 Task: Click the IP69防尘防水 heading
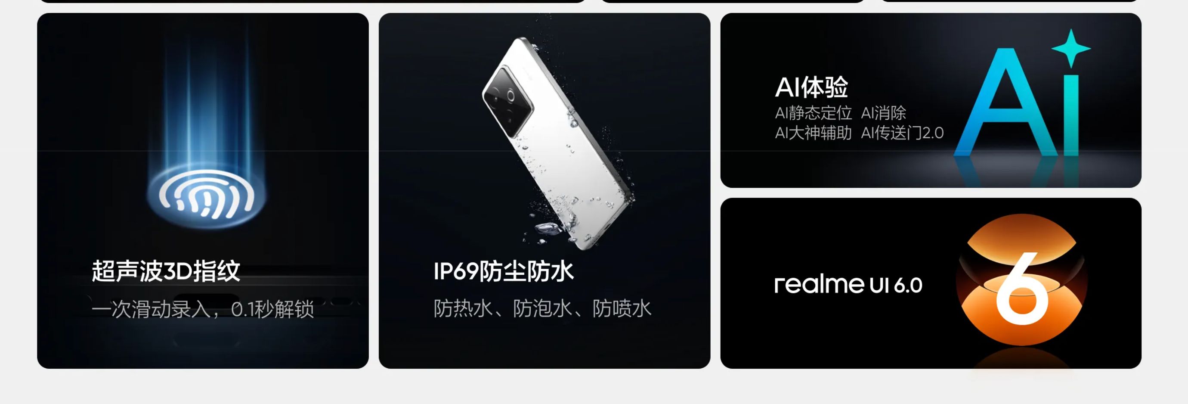coord(504,271)
